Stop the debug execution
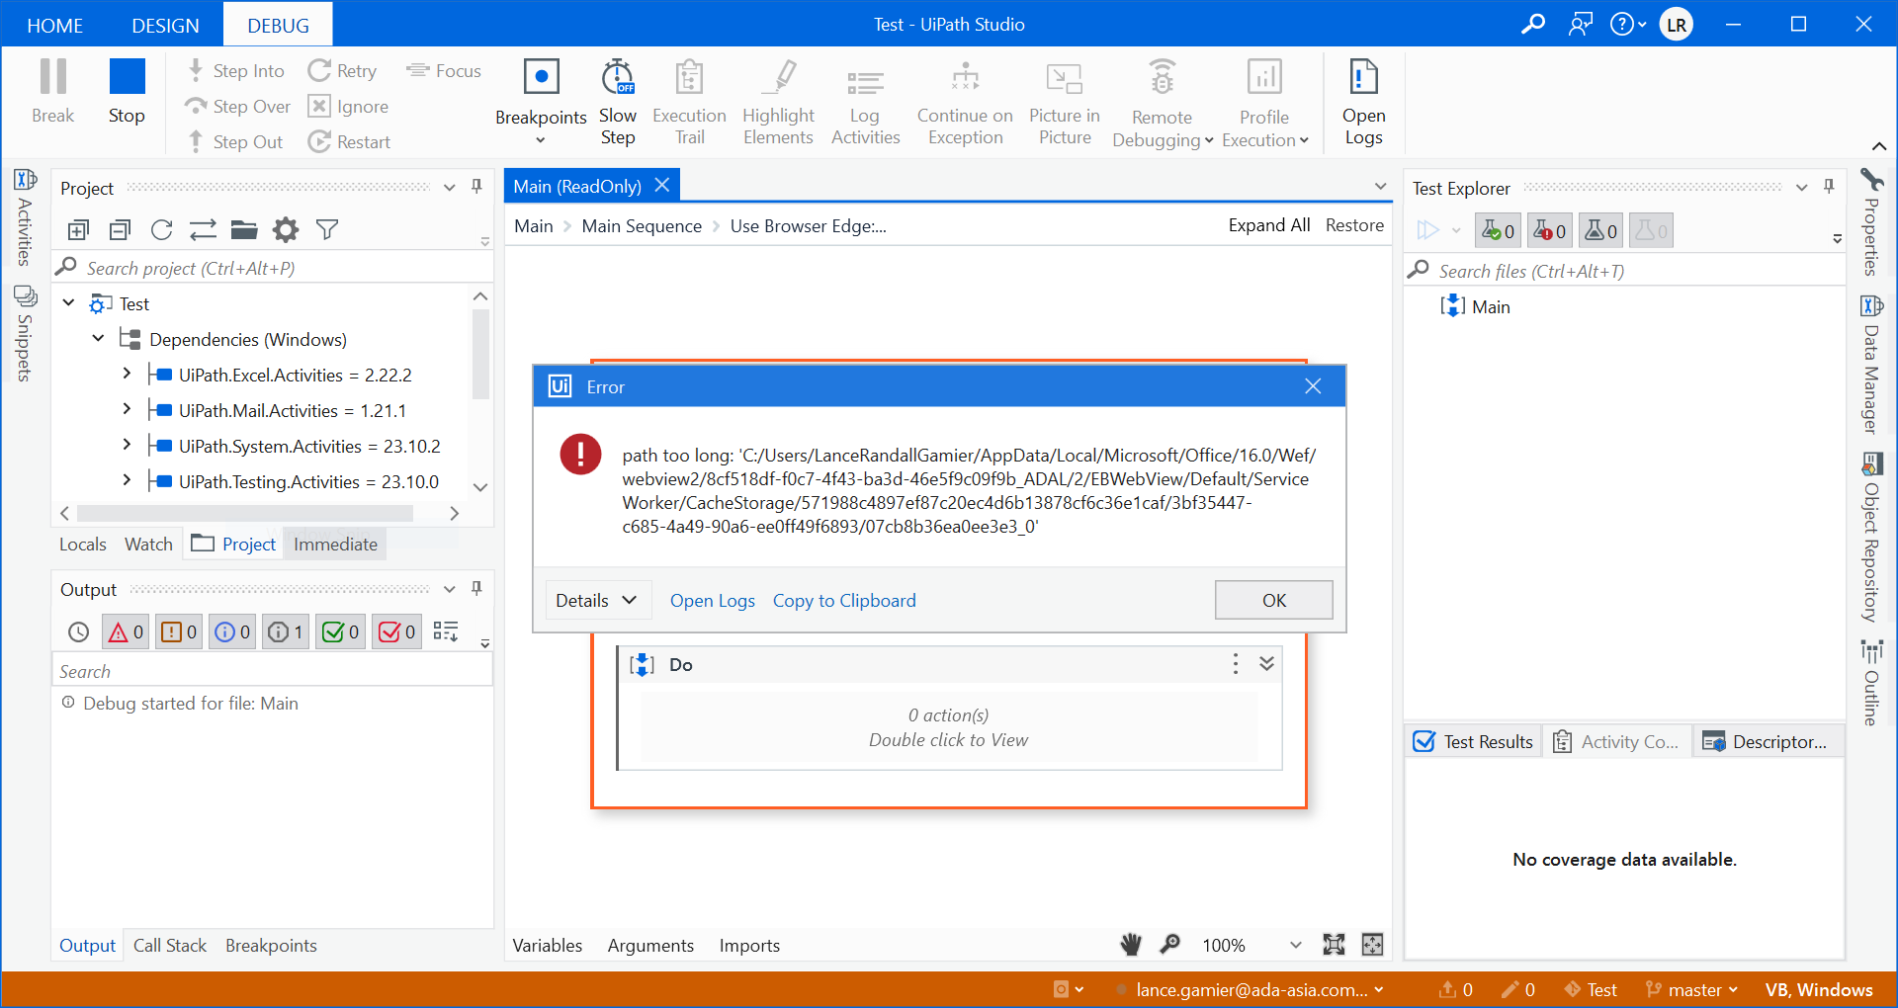This screenshot has height=1008, width=1898. pos(127,92)
